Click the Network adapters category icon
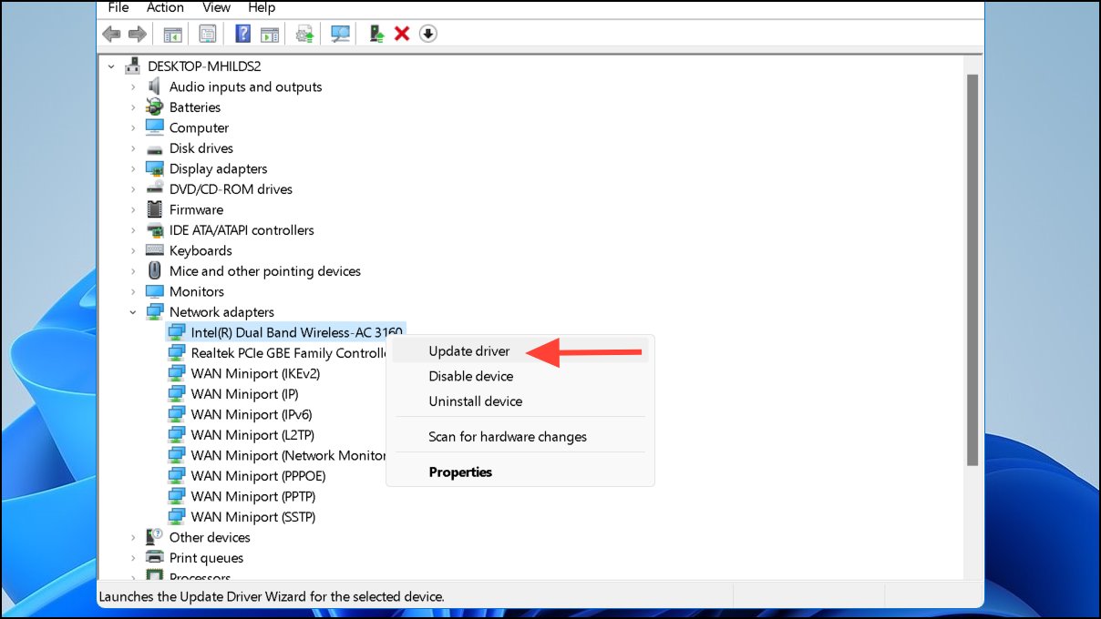Image resolution: width=1101 pixels, height=619 pixels. point(154,312)
